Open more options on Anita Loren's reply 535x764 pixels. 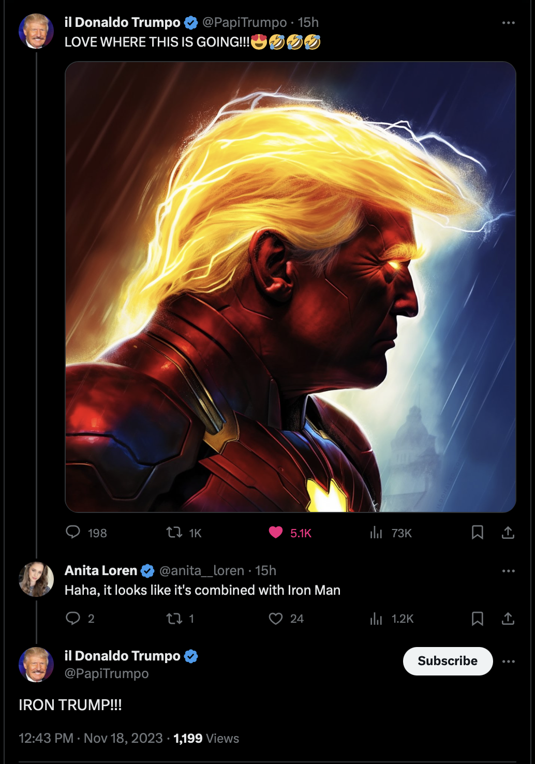(x=509, y=571)
